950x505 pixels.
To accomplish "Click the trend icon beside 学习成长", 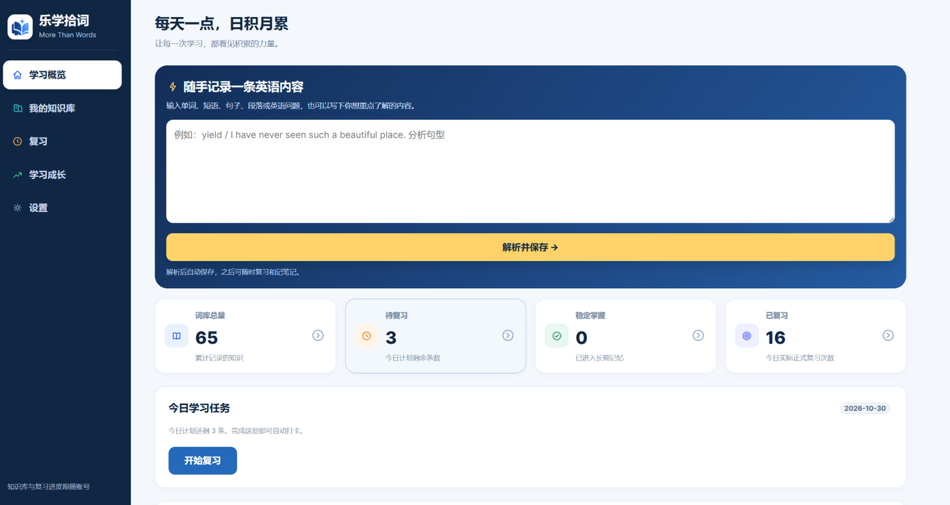I will pos(18,174).
